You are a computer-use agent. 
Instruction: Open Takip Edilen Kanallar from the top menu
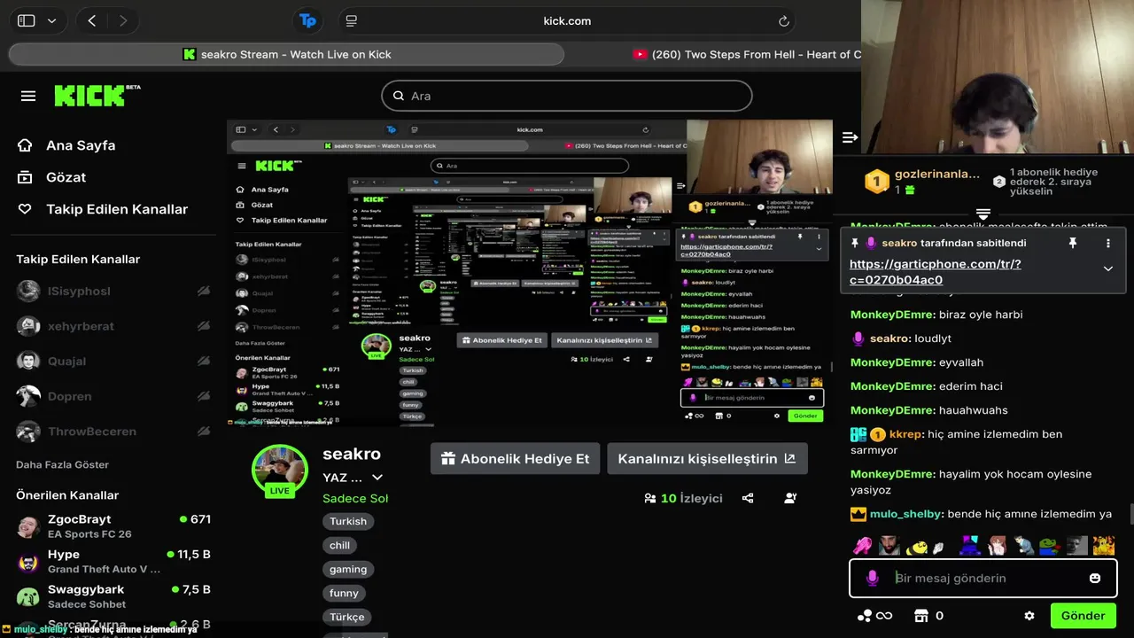117,209
